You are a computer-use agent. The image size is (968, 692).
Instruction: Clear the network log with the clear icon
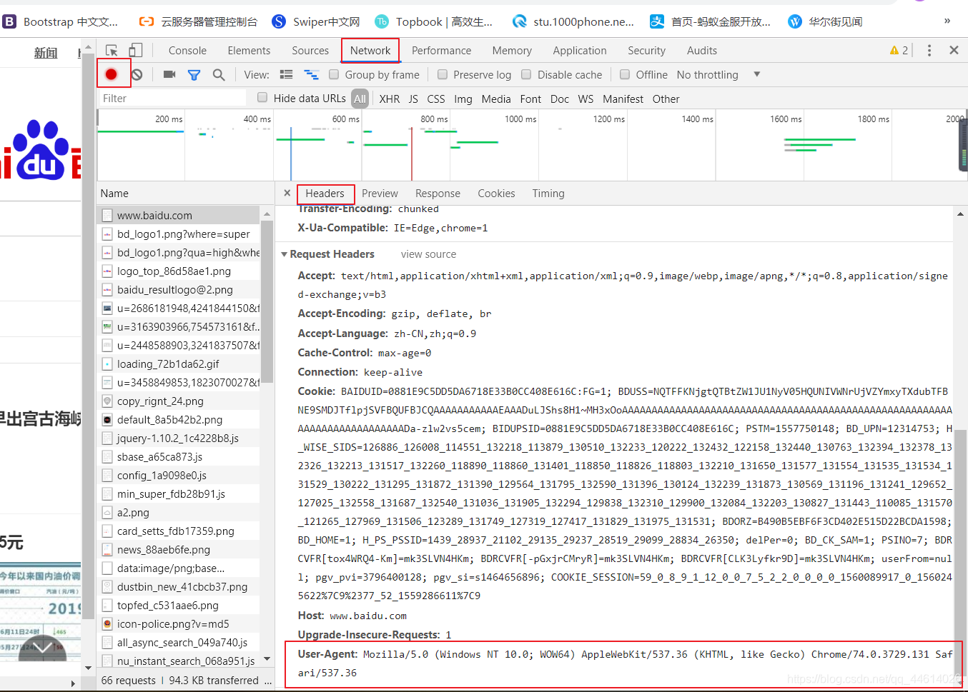(x=137, y=74)
